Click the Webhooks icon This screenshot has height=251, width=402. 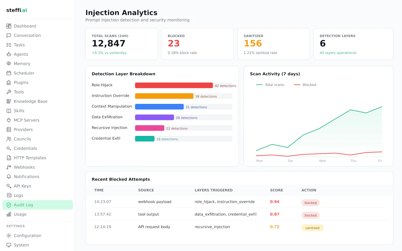(9, 167)
